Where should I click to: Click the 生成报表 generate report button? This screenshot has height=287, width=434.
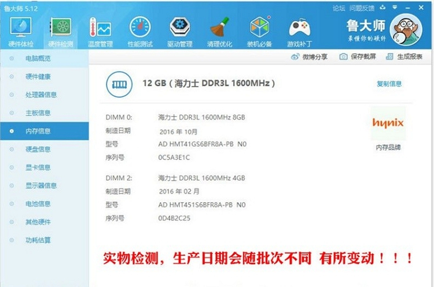(x=404, y=57)
